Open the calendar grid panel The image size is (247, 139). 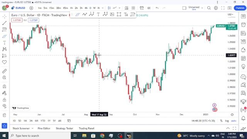coord(243,58)
